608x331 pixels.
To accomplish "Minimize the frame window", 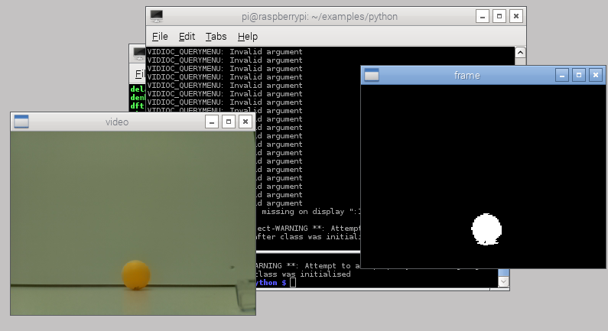I will click(562, 75).
